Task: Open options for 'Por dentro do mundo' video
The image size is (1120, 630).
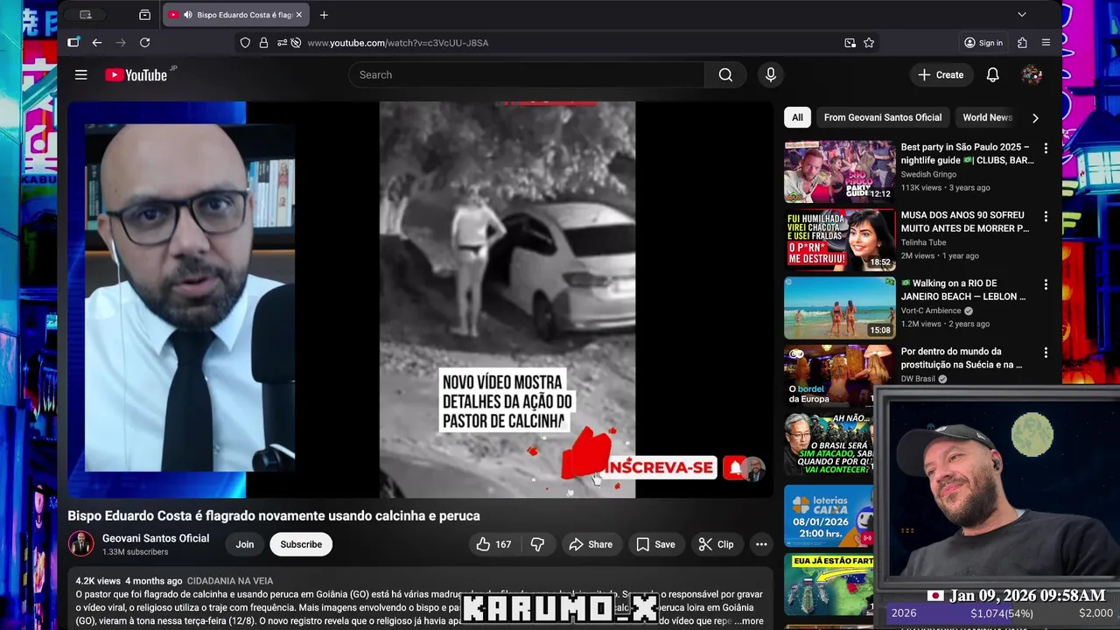Action: coord(1046,353)
